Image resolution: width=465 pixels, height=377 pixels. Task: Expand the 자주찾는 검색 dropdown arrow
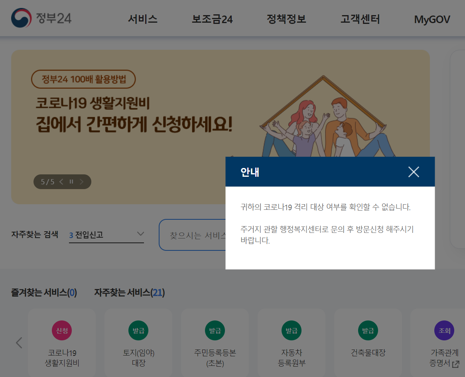[140, 234]
